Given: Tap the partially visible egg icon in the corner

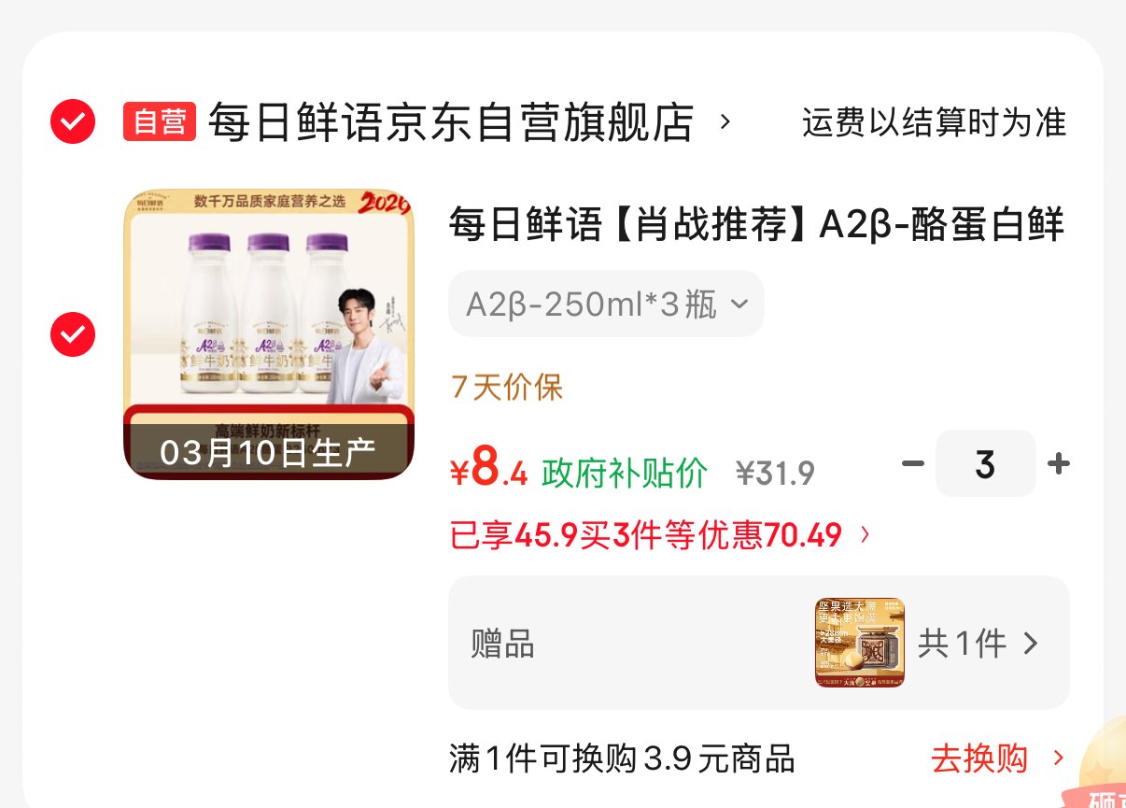Looking at the screenshot, I should point(1104,768).
